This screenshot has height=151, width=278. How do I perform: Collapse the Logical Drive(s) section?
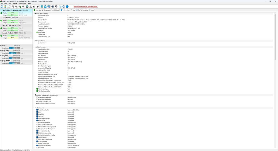tap(35, 41)
